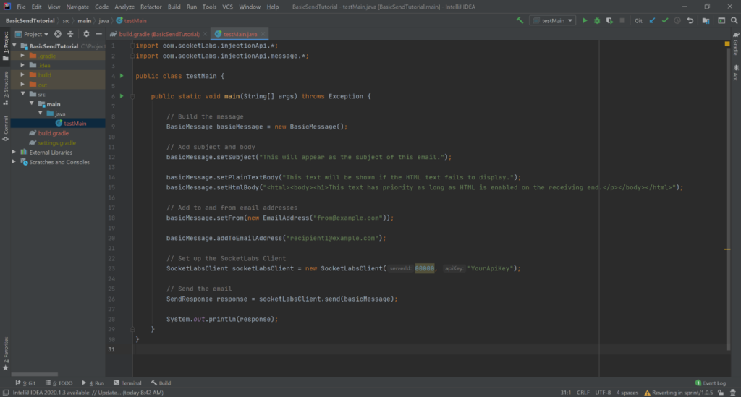Open the Event Log button
This screenshot has width=741, height=397.
coord(711,383)
